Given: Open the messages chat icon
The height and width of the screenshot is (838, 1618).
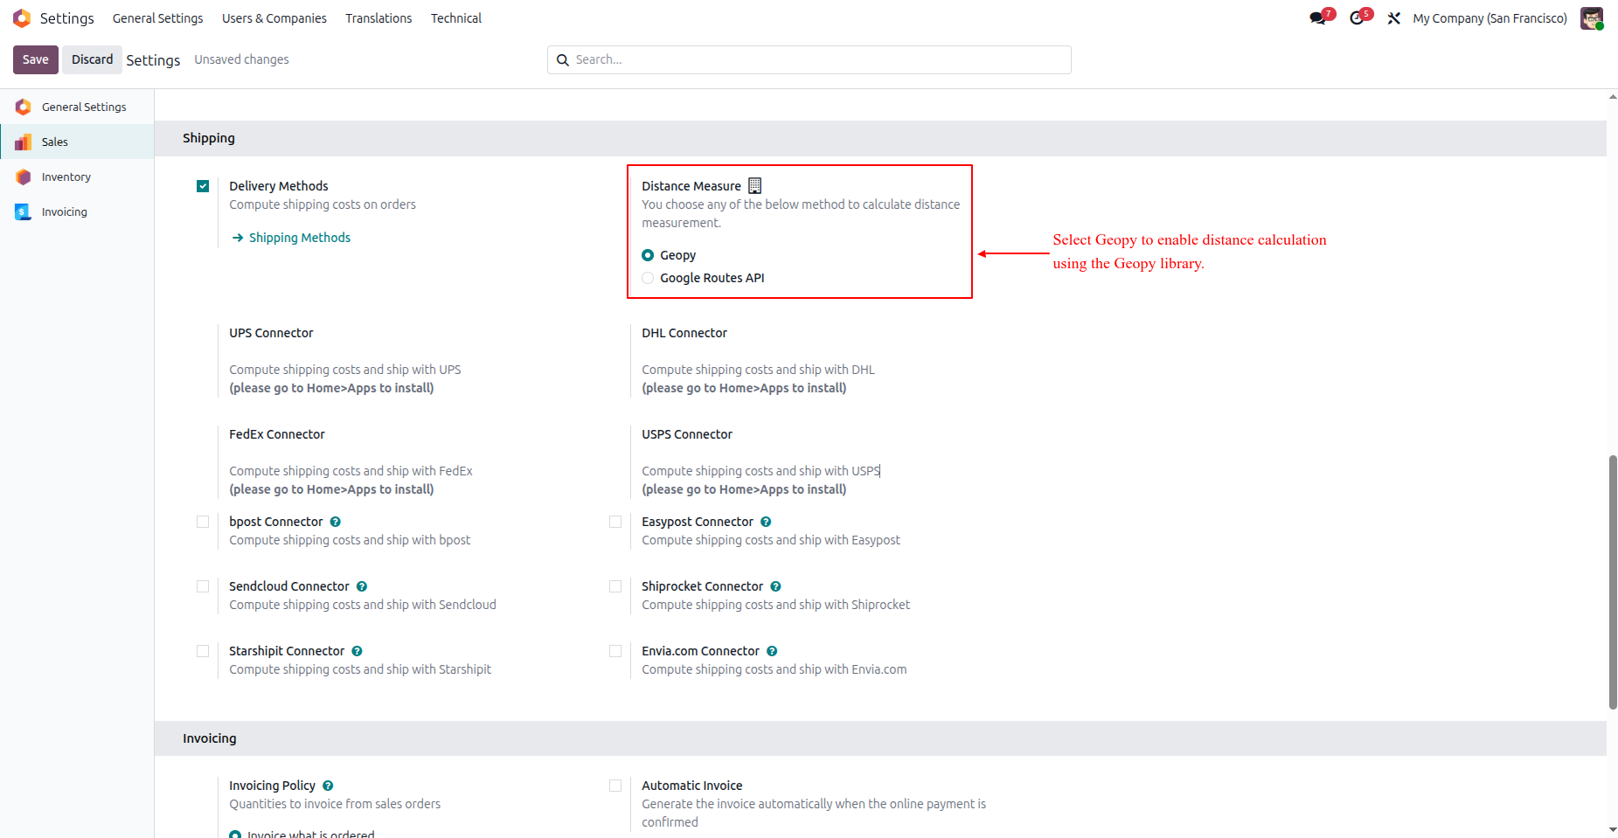Looking at the screenshot, I should click(1317, 18).
